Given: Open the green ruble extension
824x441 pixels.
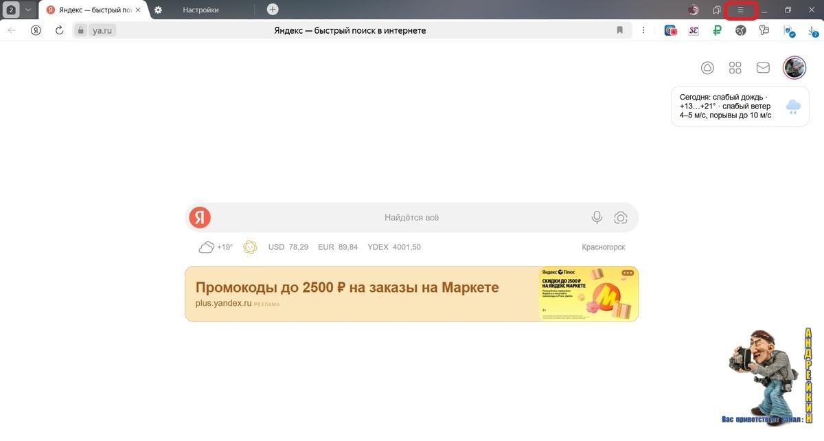Looking at the screenshot, I should tap(718, 30).
